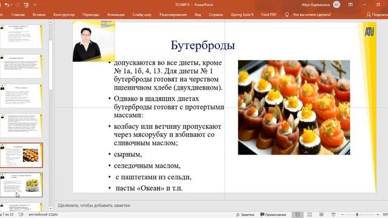Image resolution: width=388 pixels, height=218 pixels.
Task: Click bullet 'колбасу или ветчину пропускают'
Action: tap(167, 127)
